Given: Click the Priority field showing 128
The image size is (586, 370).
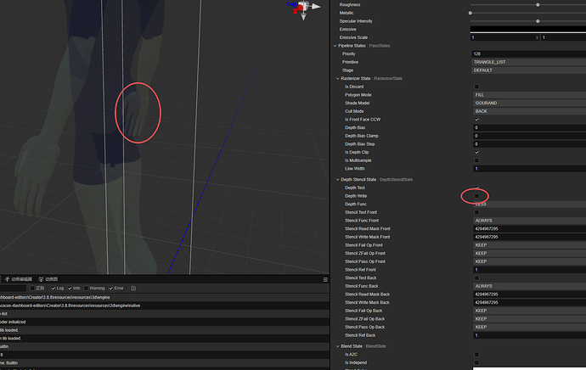Looking at the screenshot, I should (x=529, y=54).
